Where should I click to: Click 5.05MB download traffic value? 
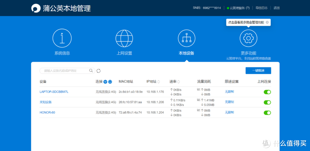[209, 105]
